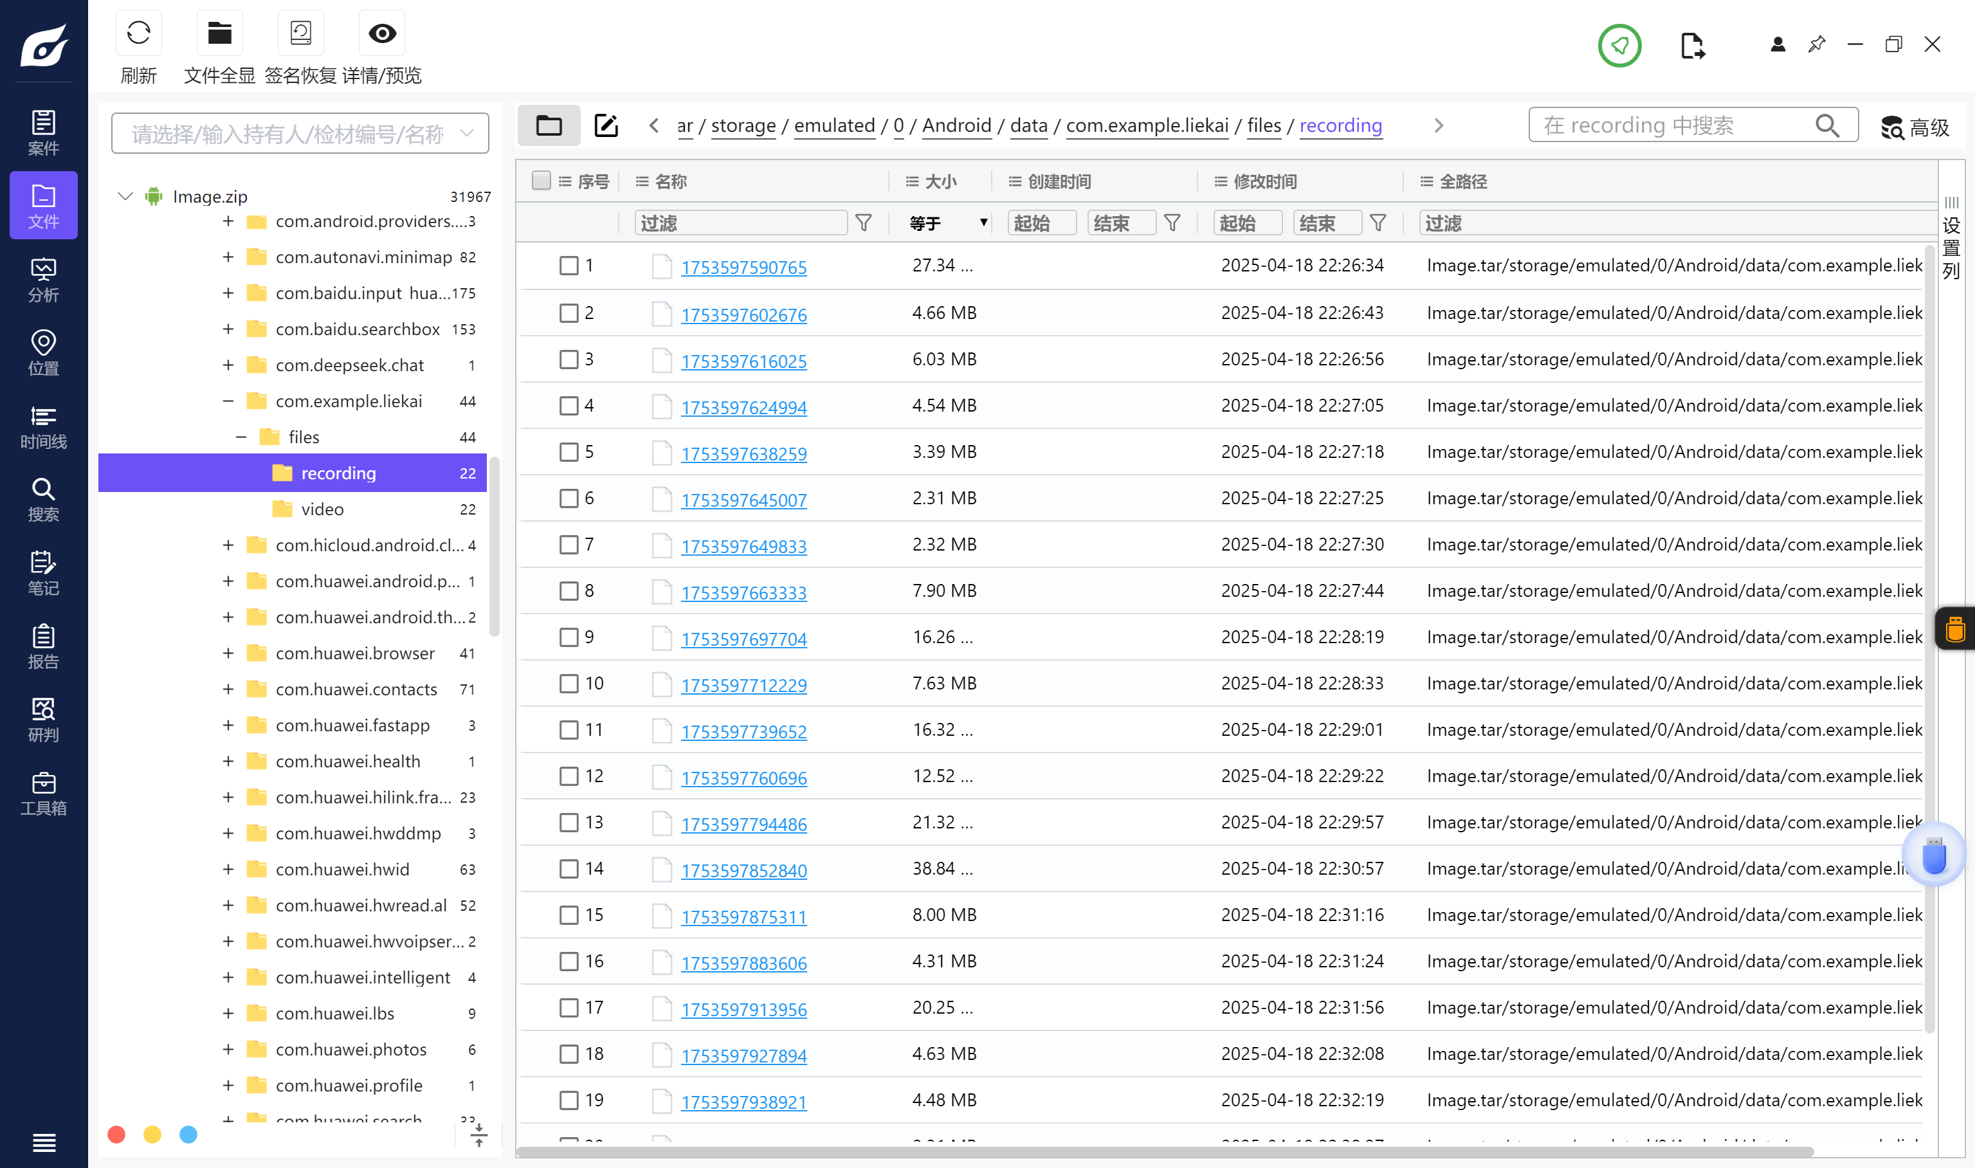Check the checkbox for row 16
Screen dimensions: 1975x1168
pyautogui.click(x=569, y=962)
